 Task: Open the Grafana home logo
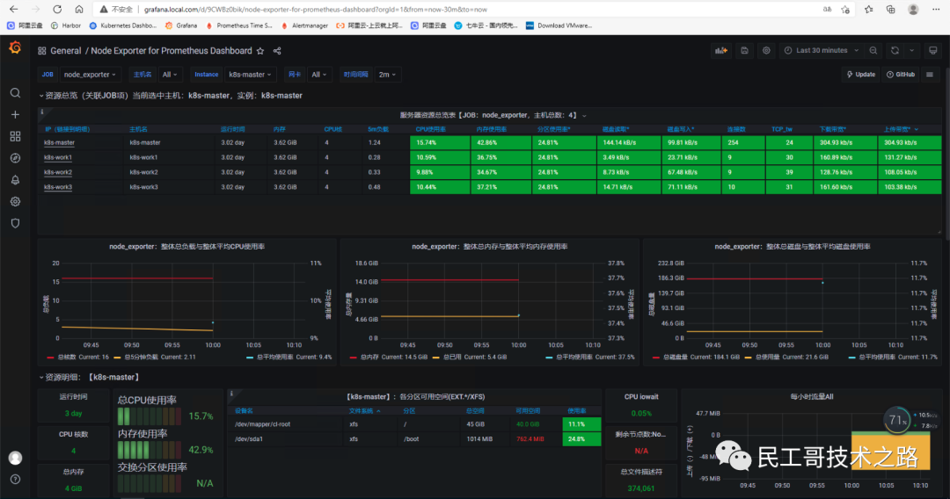(15, 47)
